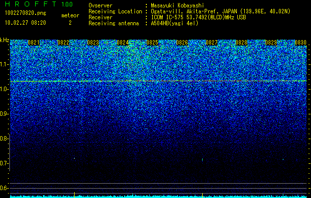Click the 0827 time marker
This screenshot has height=198, width=311.
point(212,43)
